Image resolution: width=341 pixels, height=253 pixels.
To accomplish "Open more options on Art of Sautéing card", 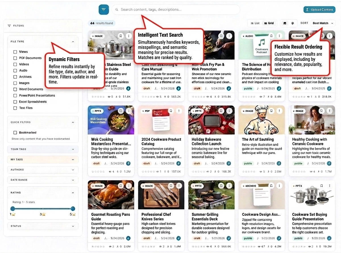I will (x=280, y=111).
